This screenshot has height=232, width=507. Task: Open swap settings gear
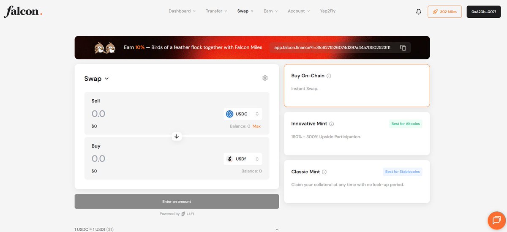(265, 78)
